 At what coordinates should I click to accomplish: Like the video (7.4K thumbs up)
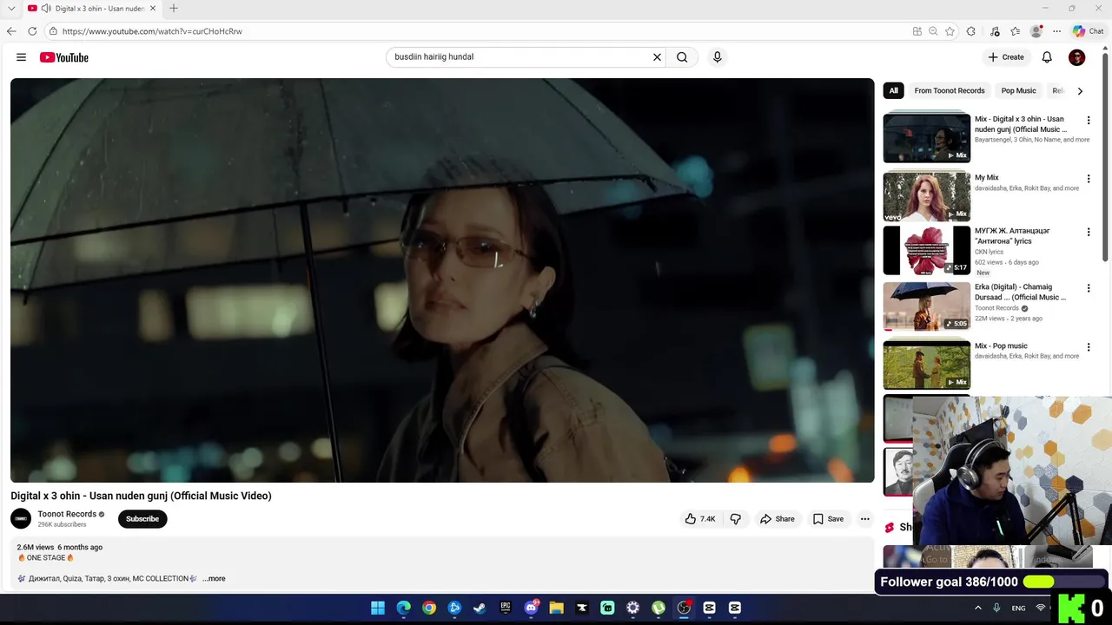tap(700, 519)
